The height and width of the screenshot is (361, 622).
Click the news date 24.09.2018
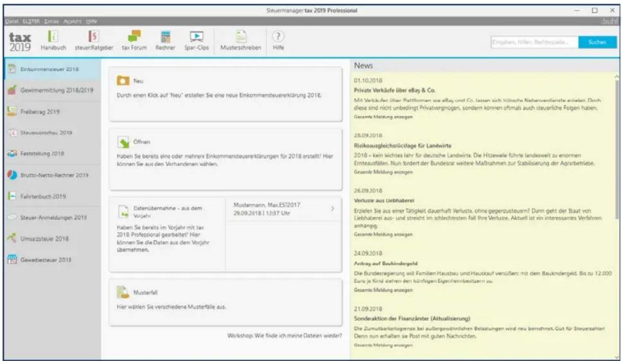[x=368, y=254]
